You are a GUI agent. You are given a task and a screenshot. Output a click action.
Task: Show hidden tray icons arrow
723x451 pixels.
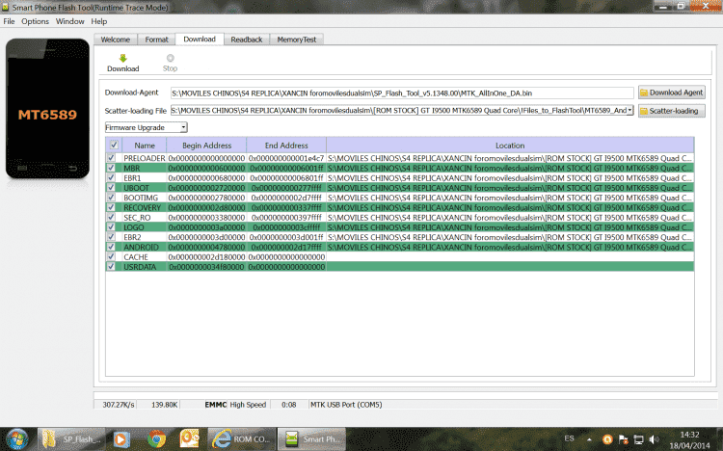click(589, 439)
